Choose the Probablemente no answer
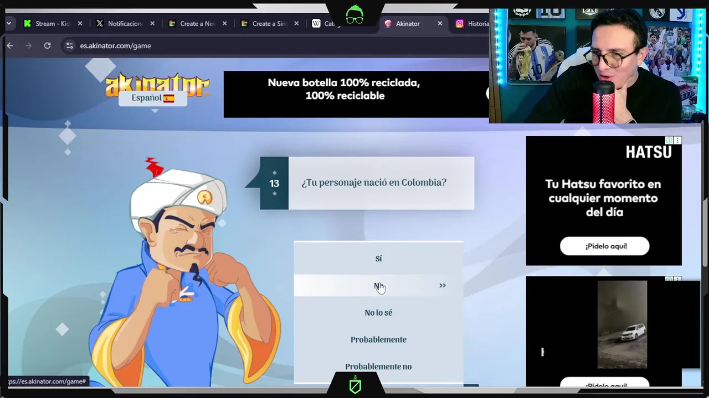The width and height of the screenshot is (709, 398). coord(378,366)
